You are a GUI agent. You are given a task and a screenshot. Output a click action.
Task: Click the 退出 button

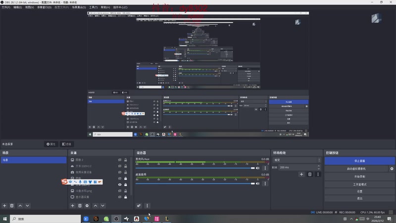click(360, 199)
